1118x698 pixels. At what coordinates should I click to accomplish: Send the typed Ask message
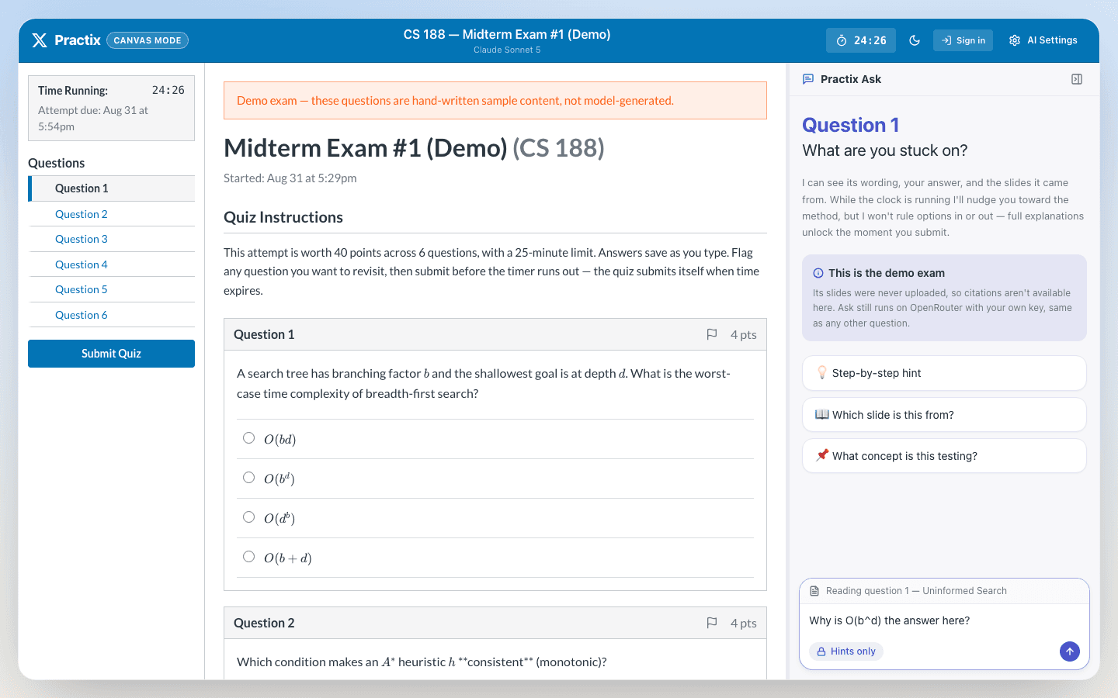[x=1070, y=651]
